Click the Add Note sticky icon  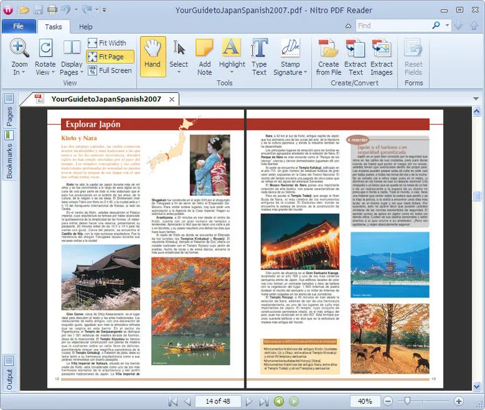pyautogui.click(x=204, y=48)
